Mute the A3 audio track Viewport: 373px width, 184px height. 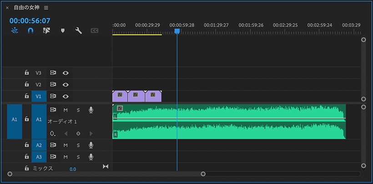coord(66,157)
